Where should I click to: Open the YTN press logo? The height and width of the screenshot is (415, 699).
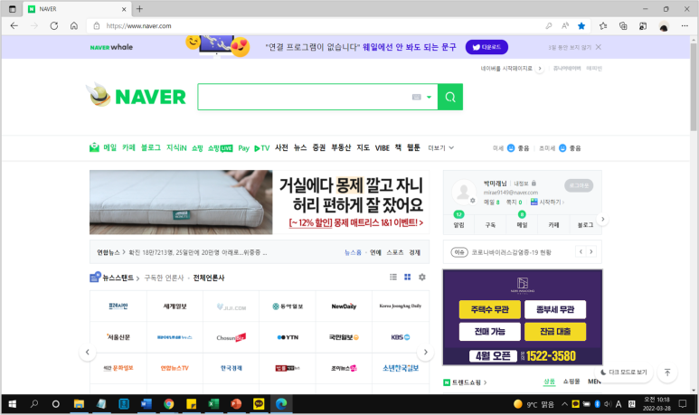(288, 337)
